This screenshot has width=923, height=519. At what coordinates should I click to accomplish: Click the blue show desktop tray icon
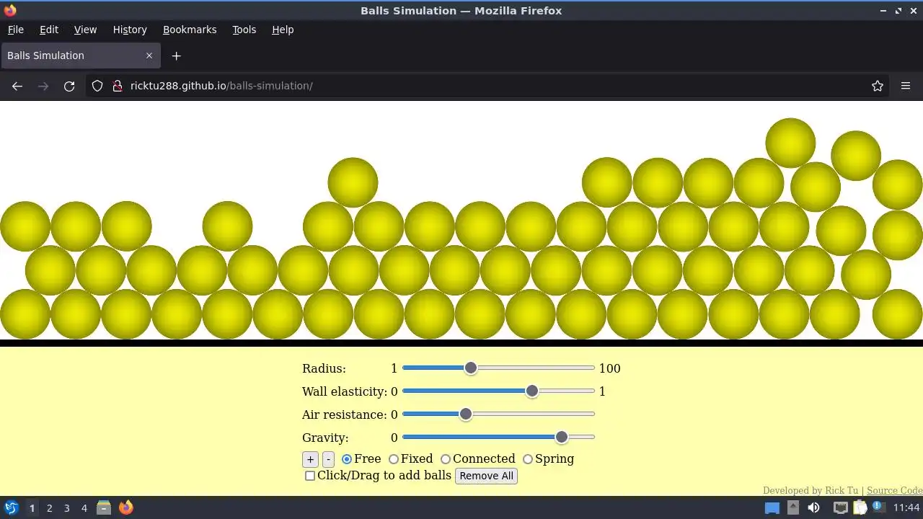(772, 507)
